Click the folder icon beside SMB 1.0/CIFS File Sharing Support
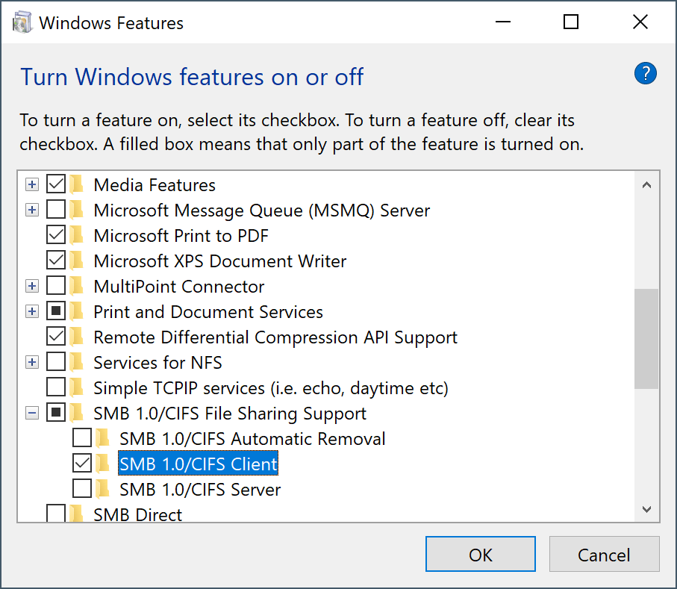Screen dimensions: 677x589 click(x=77, y=413)
